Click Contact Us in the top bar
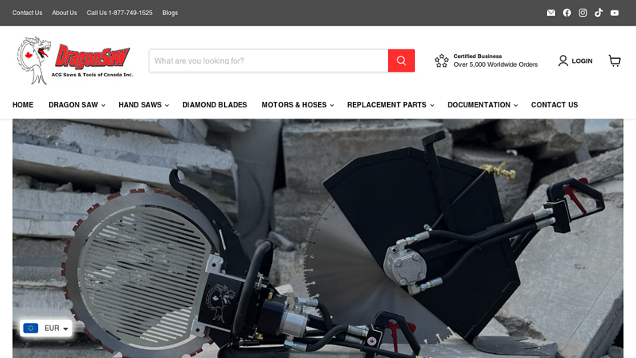The height and width of the screenshot is (358, 636). 27,13
